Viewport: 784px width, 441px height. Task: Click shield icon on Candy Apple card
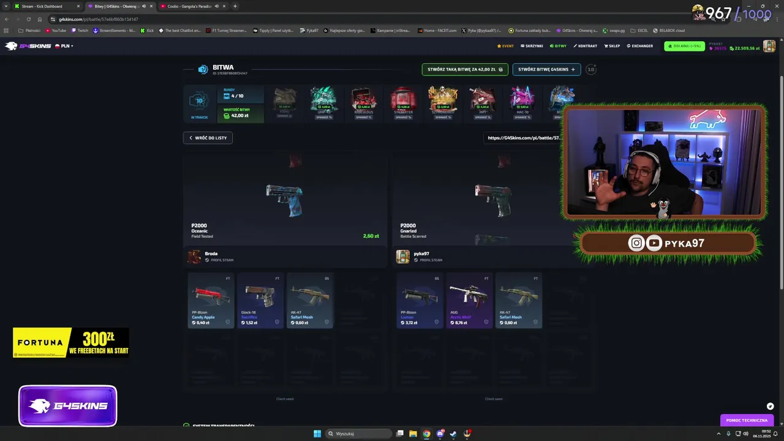click(x=228, y=322)
